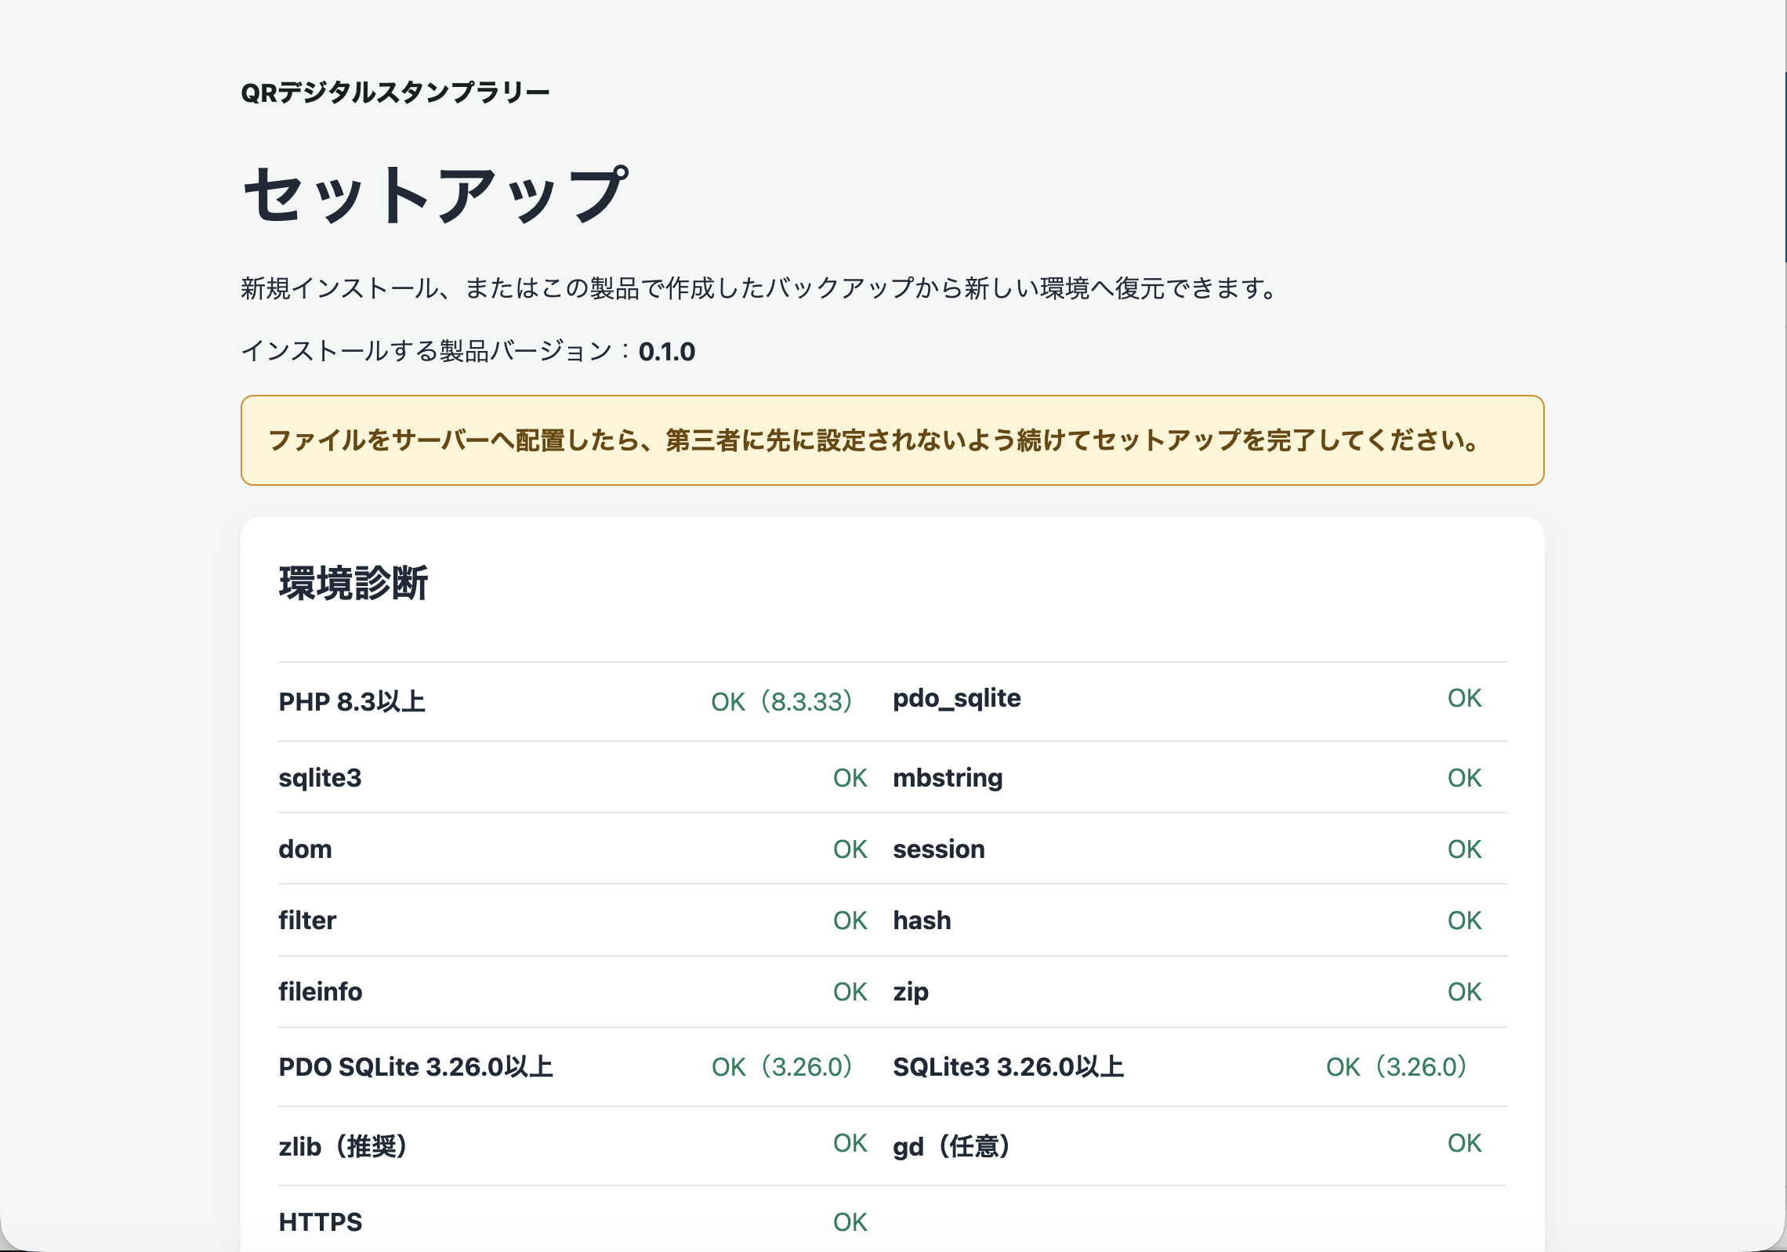
Task: Click the PDO SQLite 3.26.0以上 label
Action: click(x=415, y=1067)
